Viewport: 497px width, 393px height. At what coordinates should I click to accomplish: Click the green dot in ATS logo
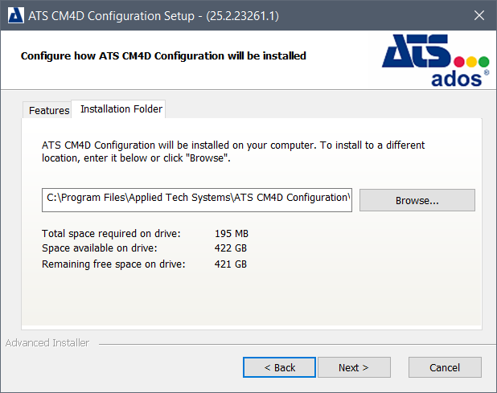[x=483, y=62]
